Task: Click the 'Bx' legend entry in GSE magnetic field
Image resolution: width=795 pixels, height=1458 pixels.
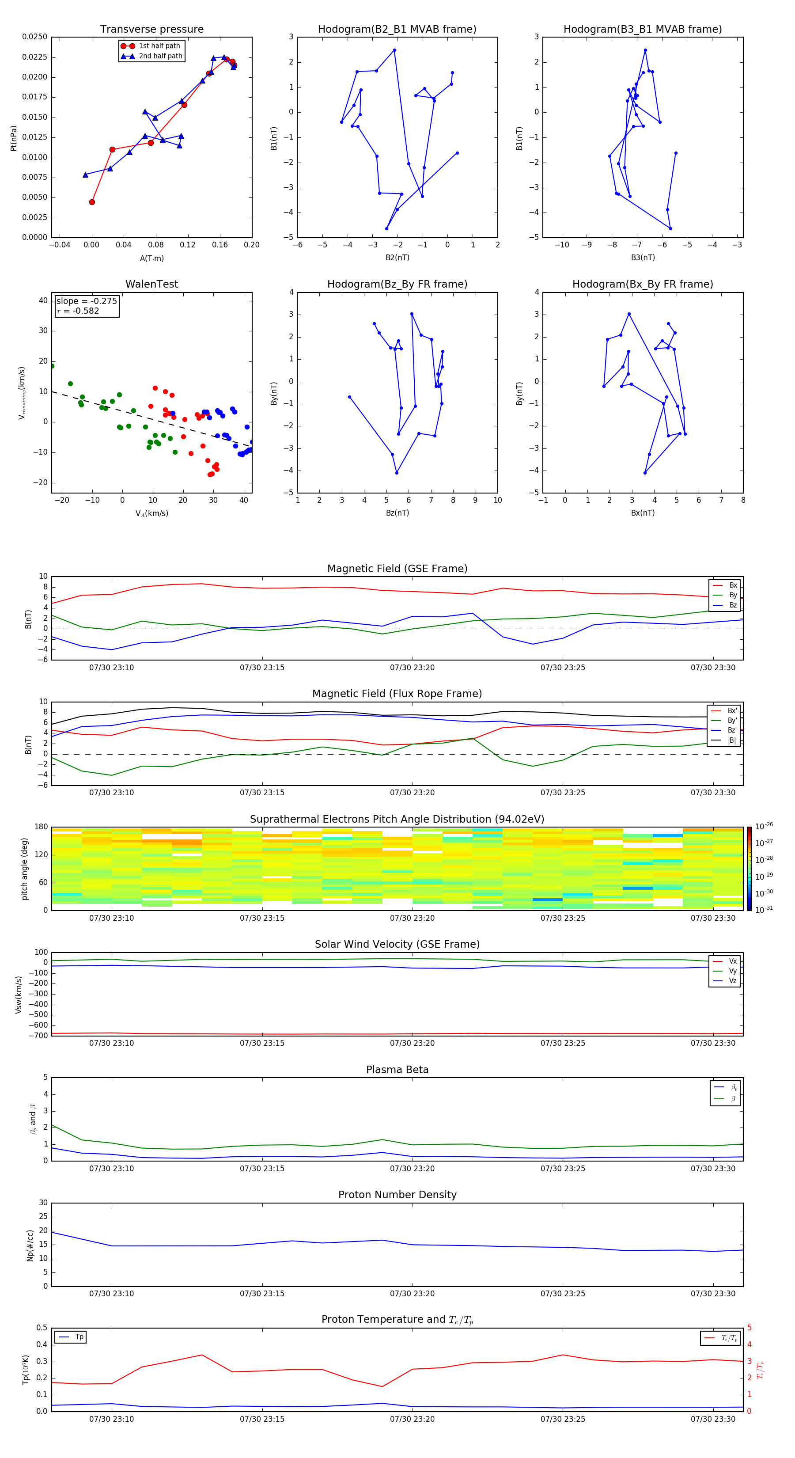Action: 725,585
